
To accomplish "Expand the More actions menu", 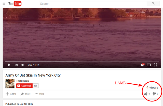I will (39, 94).
